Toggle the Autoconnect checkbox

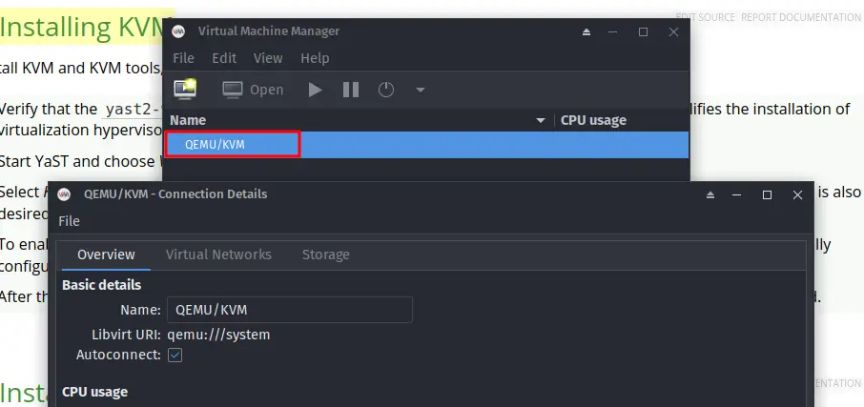pos(175,355)
